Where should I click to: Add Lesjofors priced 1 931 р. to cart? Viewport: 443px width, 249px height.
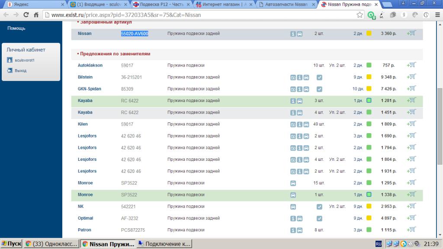pos(411,171)
